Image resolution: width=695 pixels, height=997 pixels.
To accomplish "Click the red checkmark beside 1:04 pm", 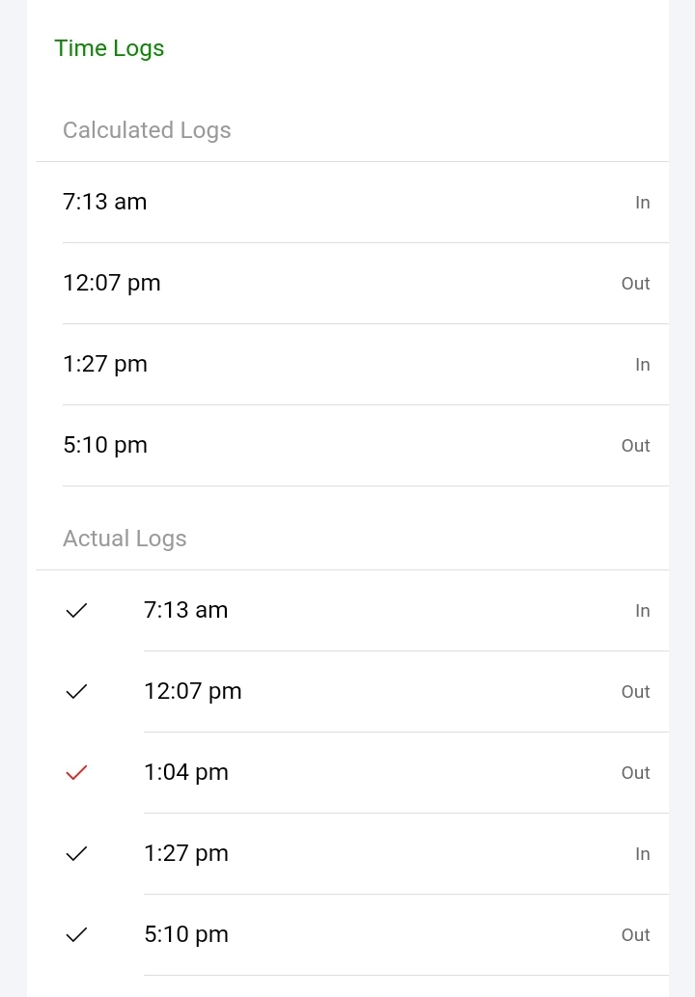I will pyautogui.click(x=76, y=772).
